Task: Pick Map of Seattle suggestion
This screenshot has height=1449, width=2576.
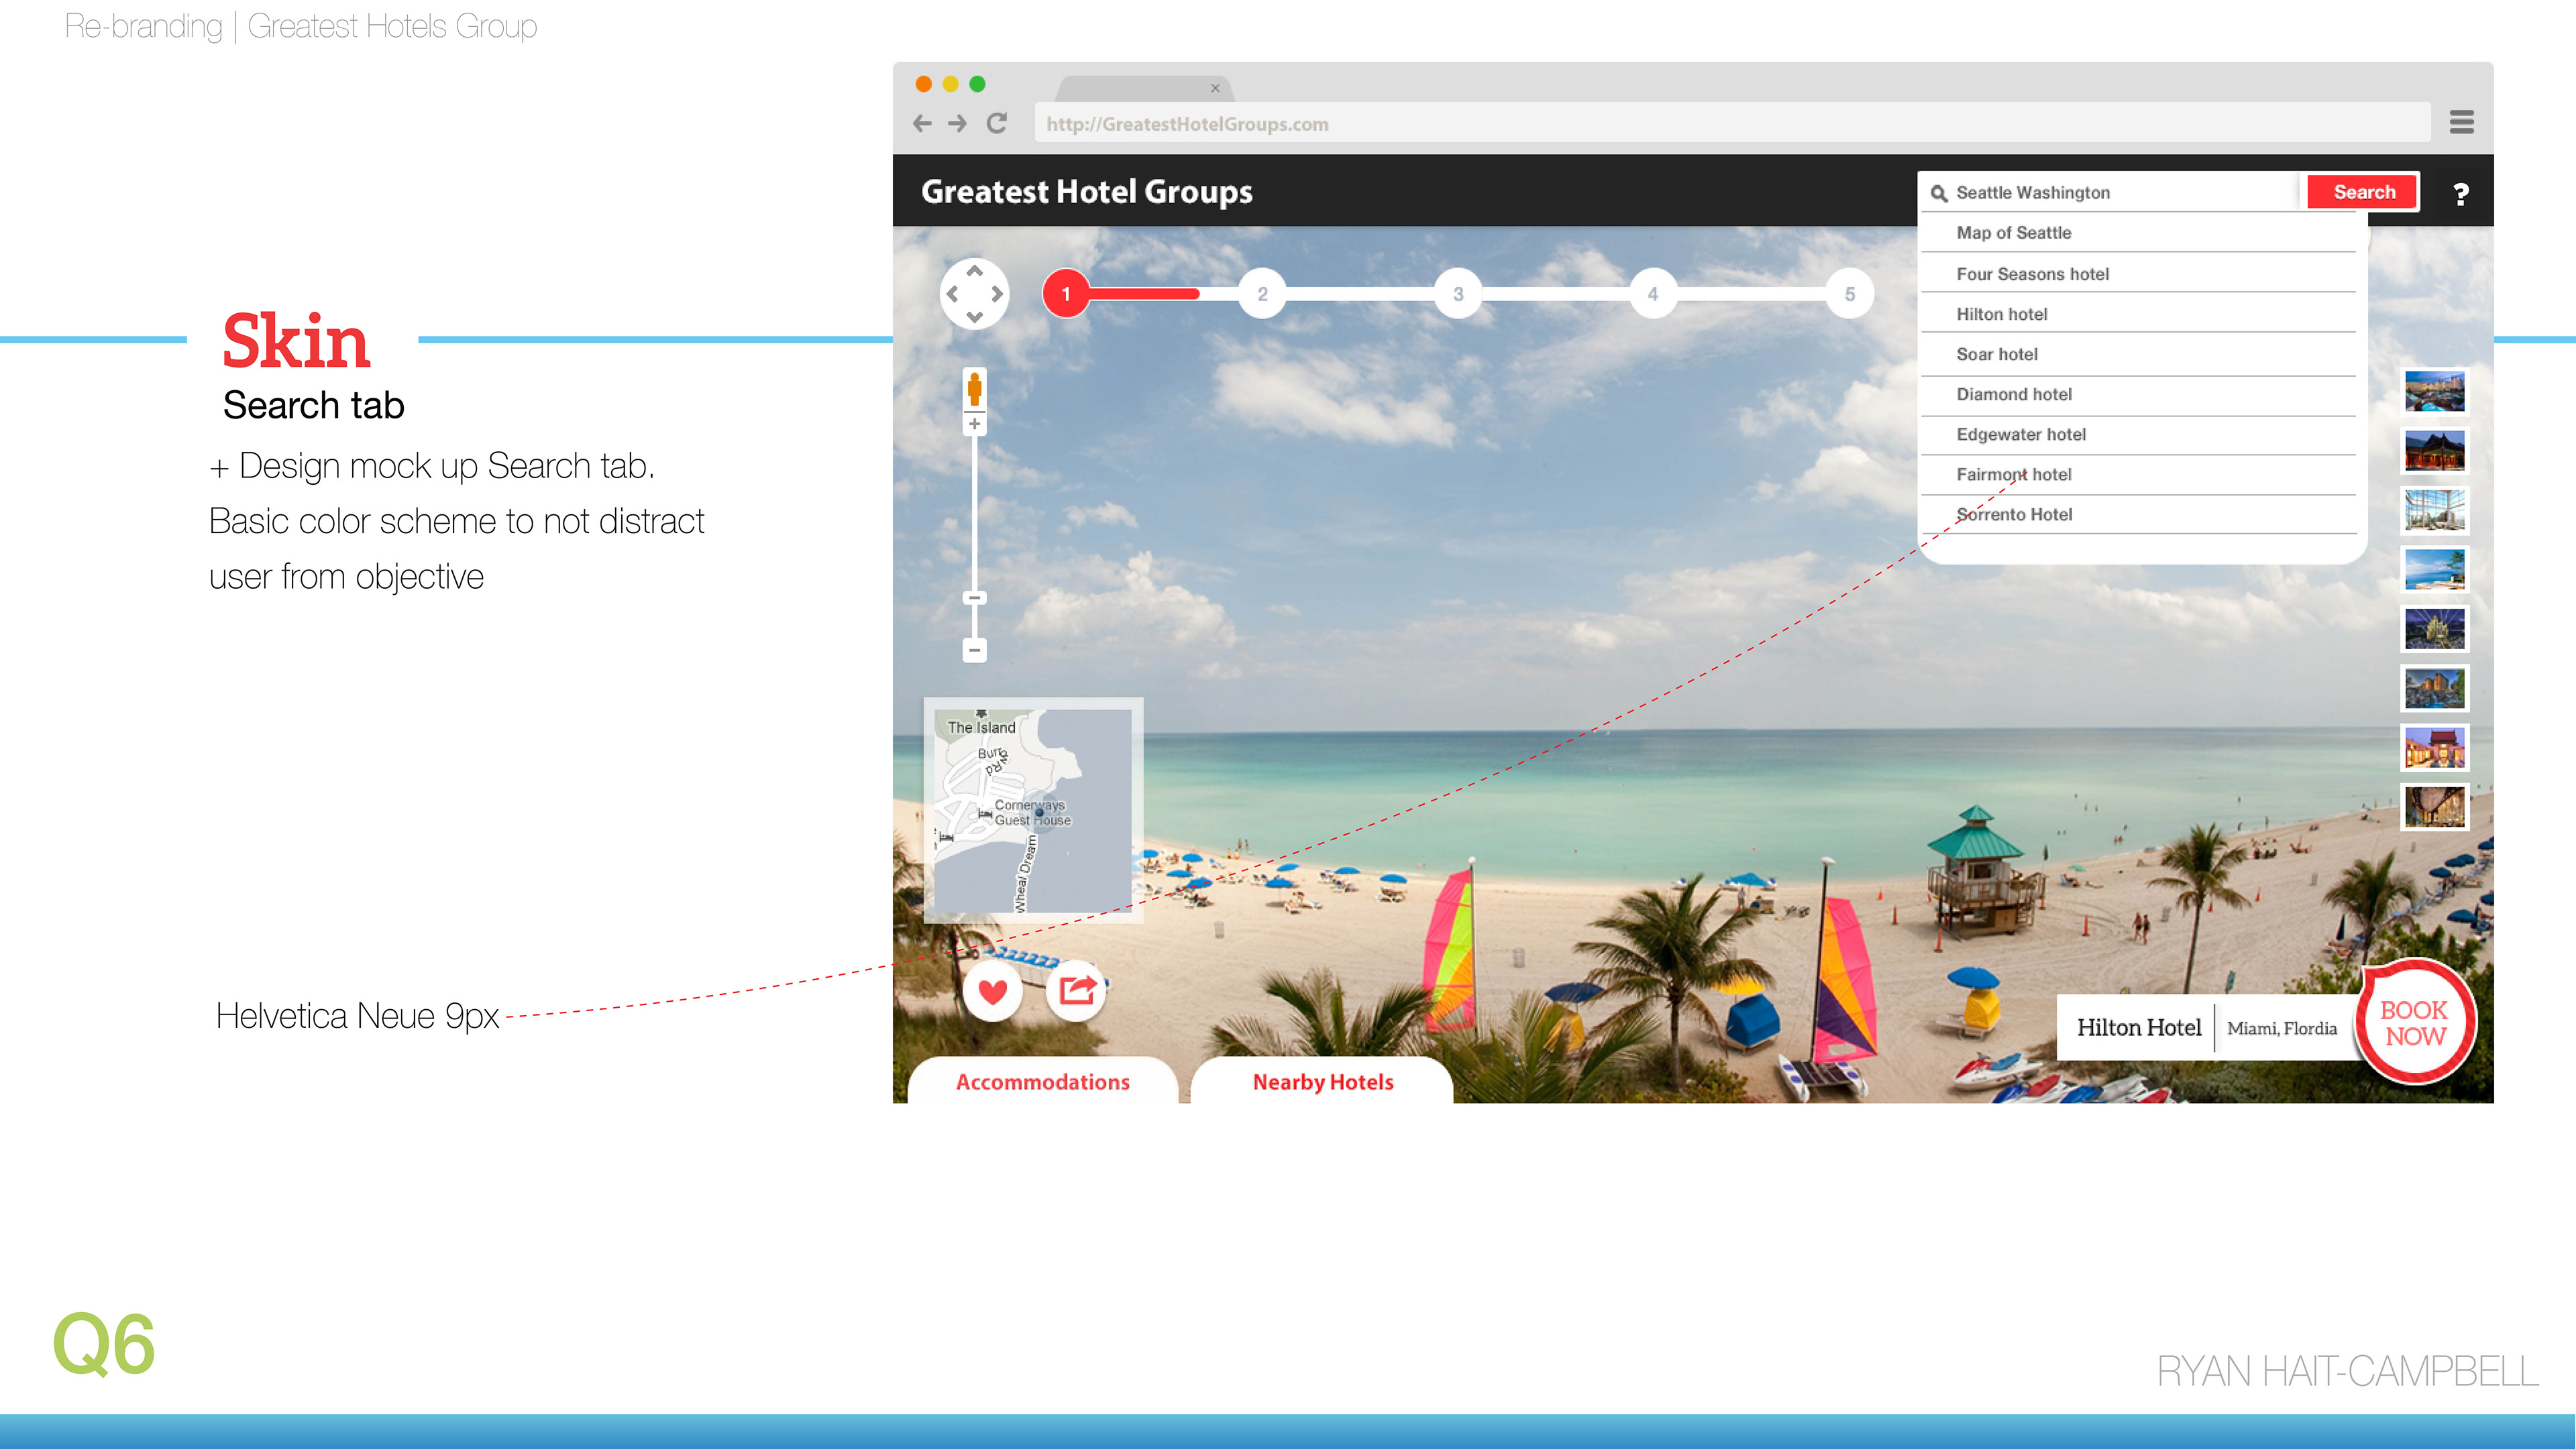Action: (2013, 233)
